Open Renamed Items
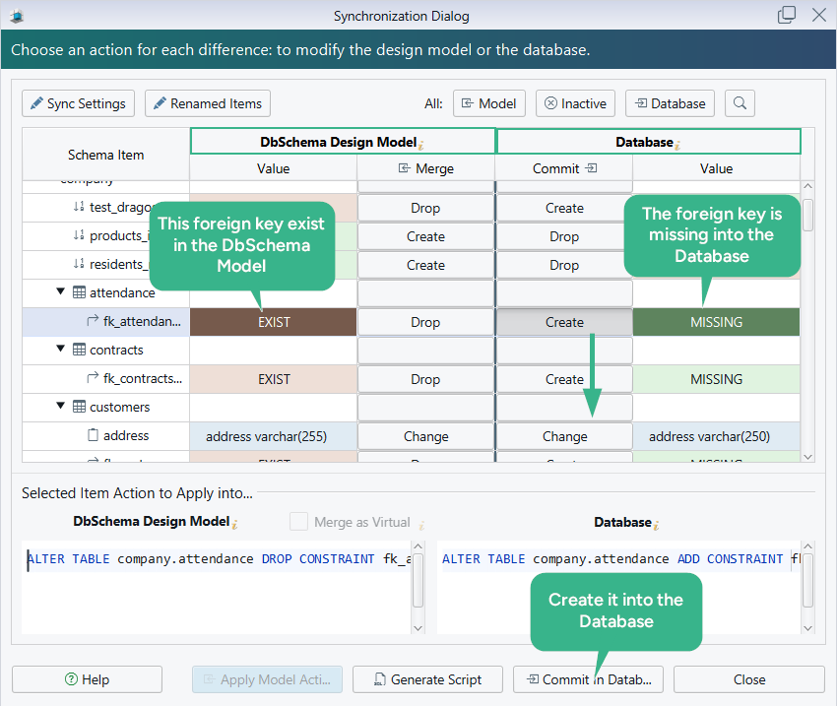 click(x=208, y=103)
